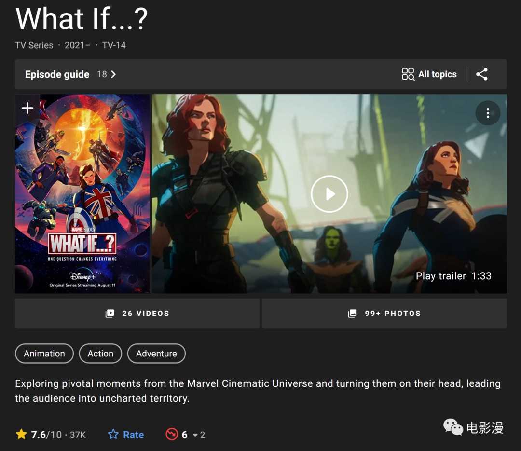Click the photos gallery icon
This screenshot has height=451, width=521.
tap(352, 314)
